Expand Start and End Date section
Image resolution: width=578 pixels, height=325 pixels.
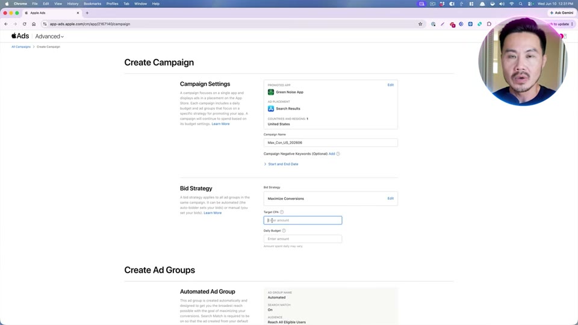(281, 164)
